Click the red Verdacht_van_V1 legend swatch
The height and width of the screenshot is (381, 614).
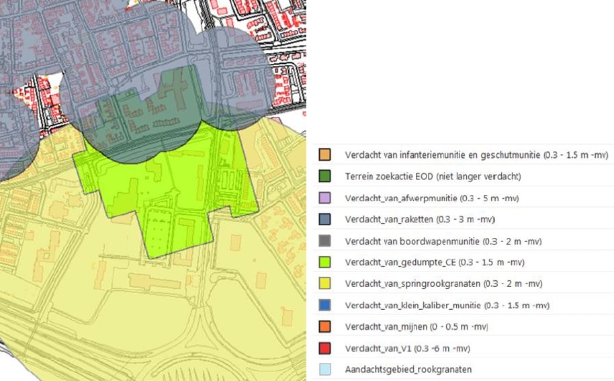coord(324,348)
